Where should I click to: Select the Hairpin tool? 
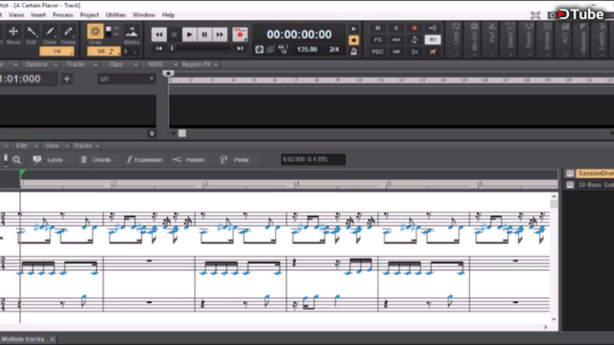point(189,160)
